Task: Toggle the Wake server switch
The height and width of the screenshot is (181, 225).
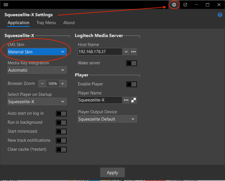Action: 131,63
